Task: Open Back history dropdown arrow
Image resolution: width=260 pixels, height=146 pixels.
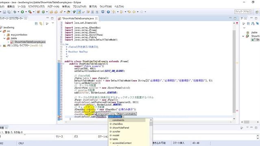Action: 138,12
